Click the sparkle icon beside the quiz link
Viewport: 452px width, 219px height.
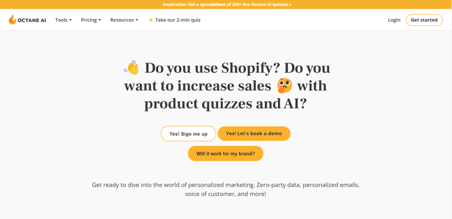click(151, 20)
